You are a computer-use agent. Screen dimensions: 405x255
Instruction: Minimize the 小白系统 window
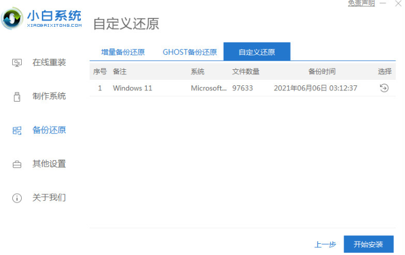[x=383, y=3]
